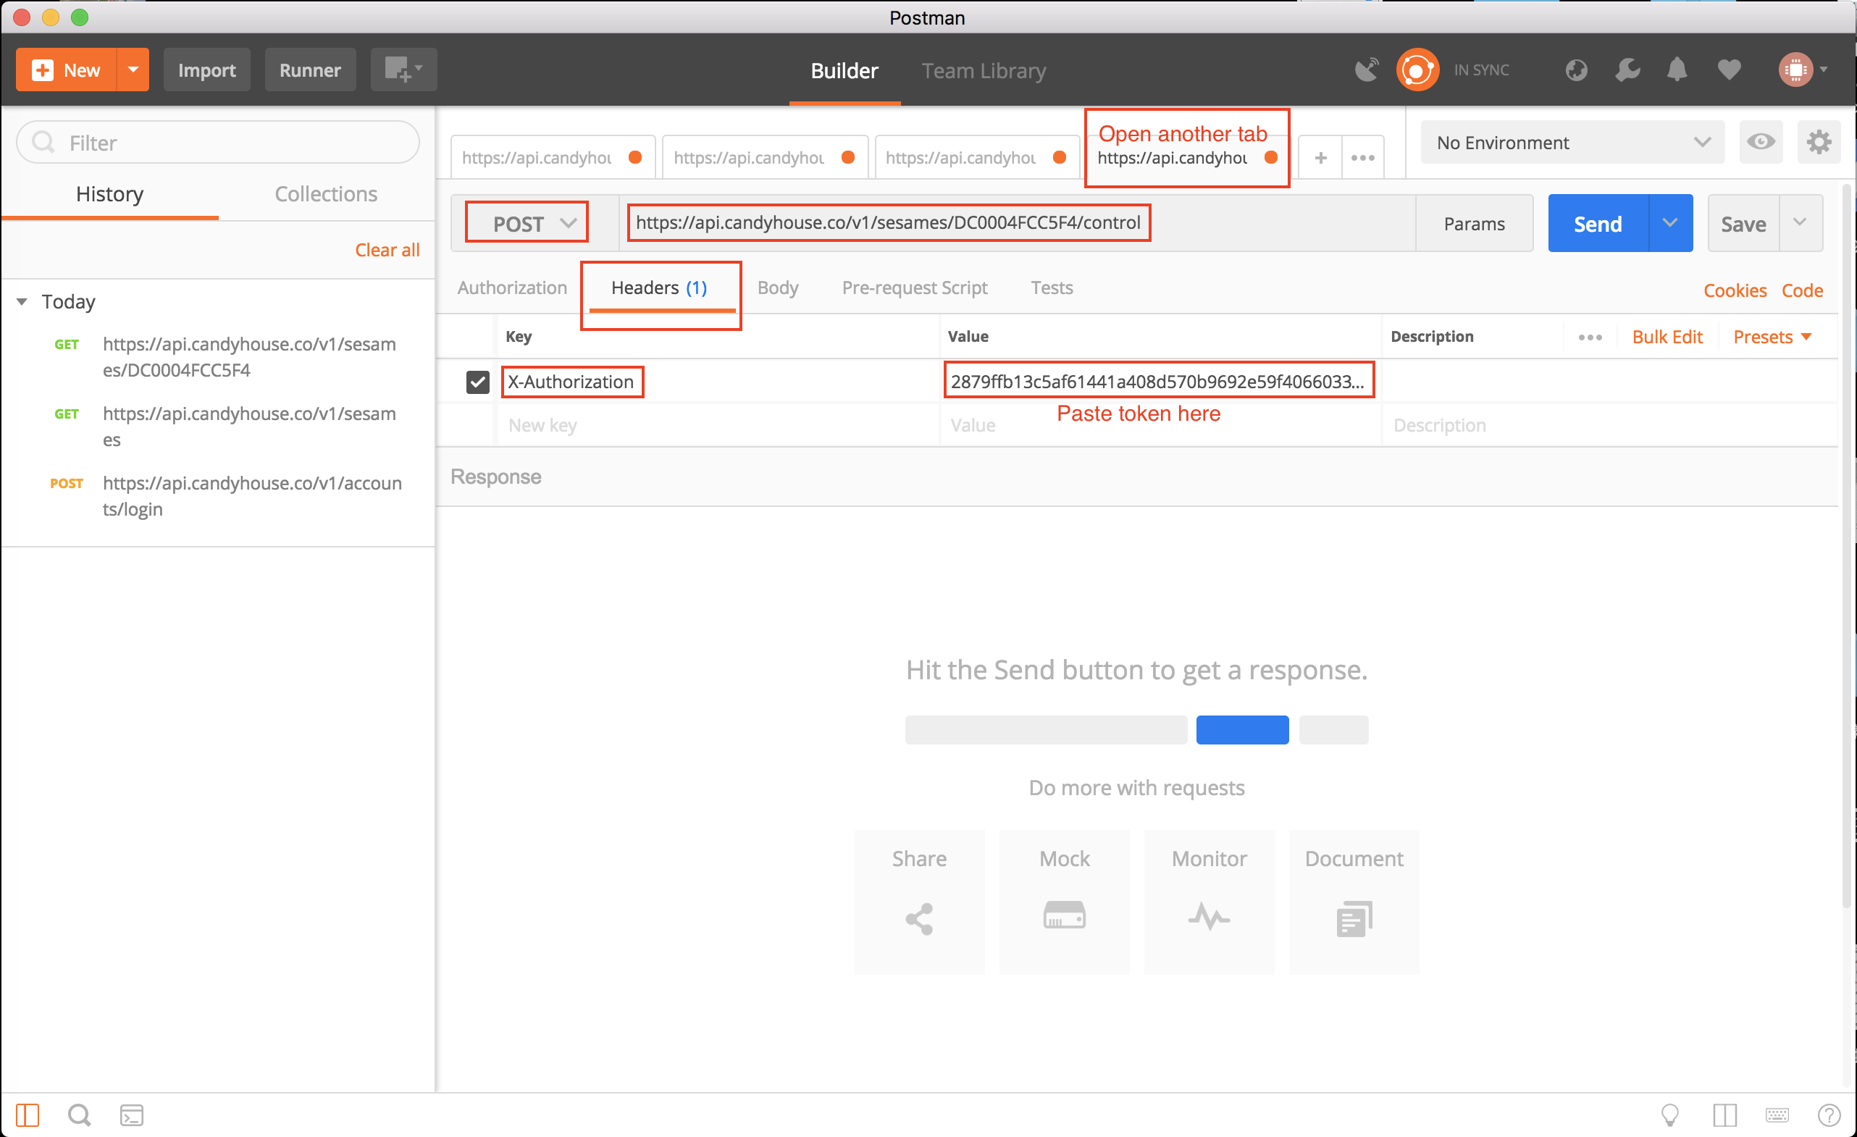Expand the Save button dropdown arrow
This screenshot has width=1857, height=1137.
point(1798,223)
